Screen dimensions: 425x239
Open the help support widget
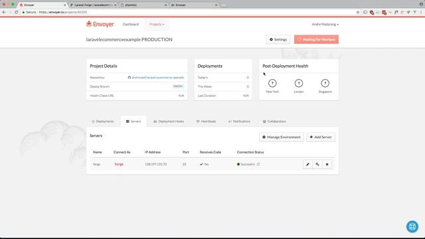click(412, 226)
